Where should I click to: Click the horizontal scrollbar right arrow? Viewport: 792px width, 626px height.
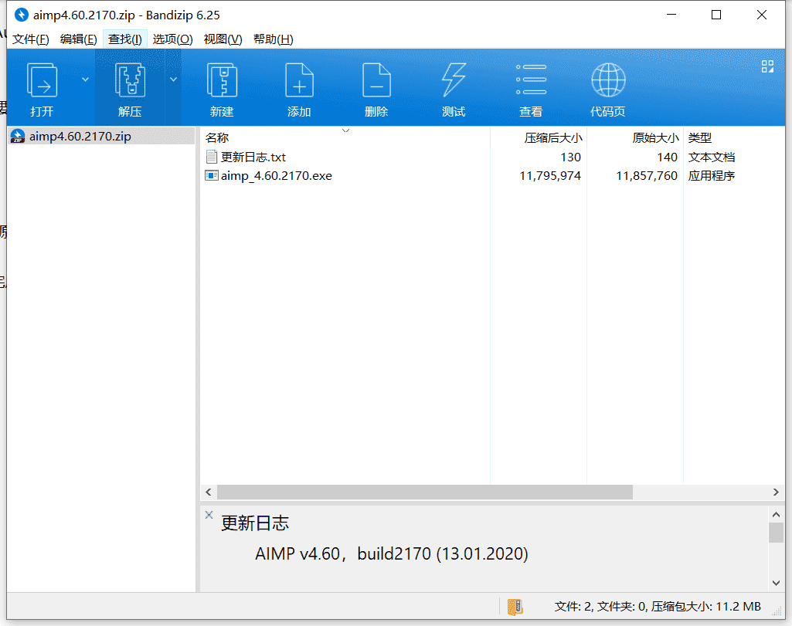point(776,492)
